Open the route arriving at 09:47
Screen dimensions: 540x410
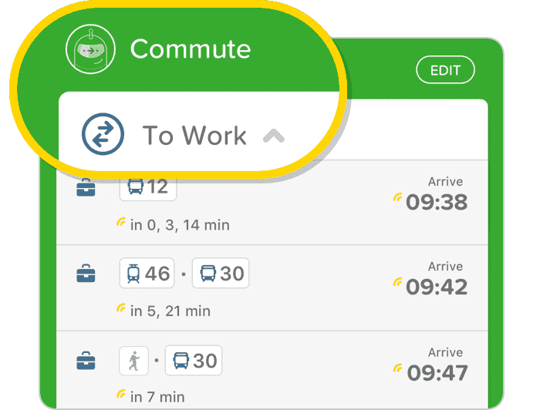pyautogui.click(x=272, y=371)
